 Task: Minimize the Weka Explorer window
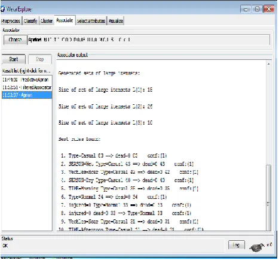click(246, 9)
